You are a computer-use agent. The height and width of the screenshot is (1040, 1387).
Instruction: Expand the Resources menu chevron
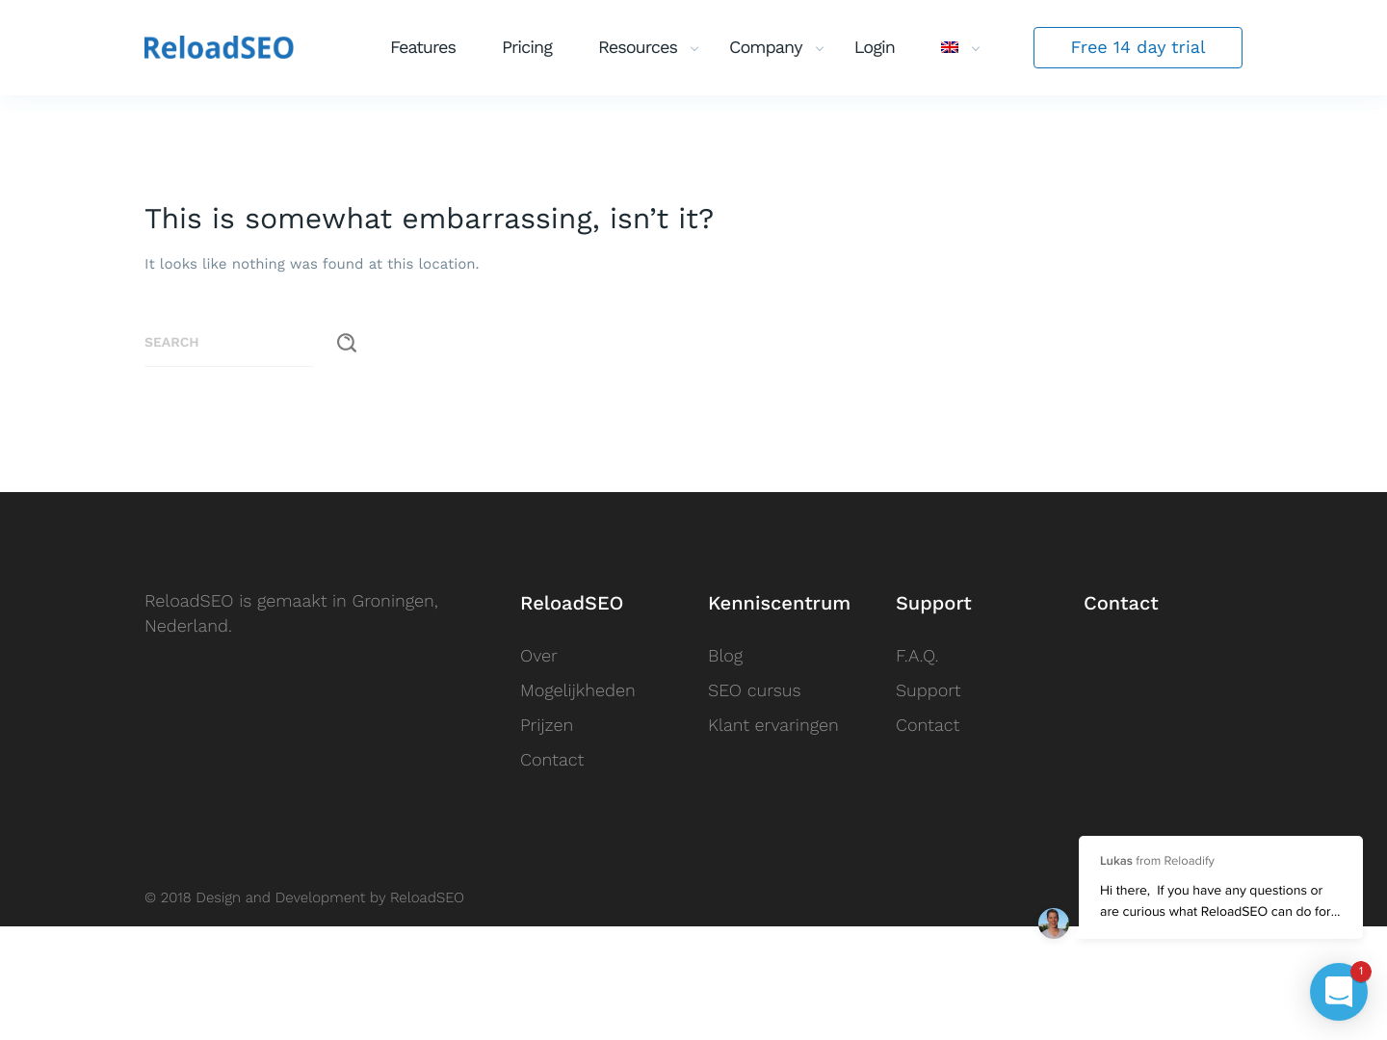tap(693, 49)
